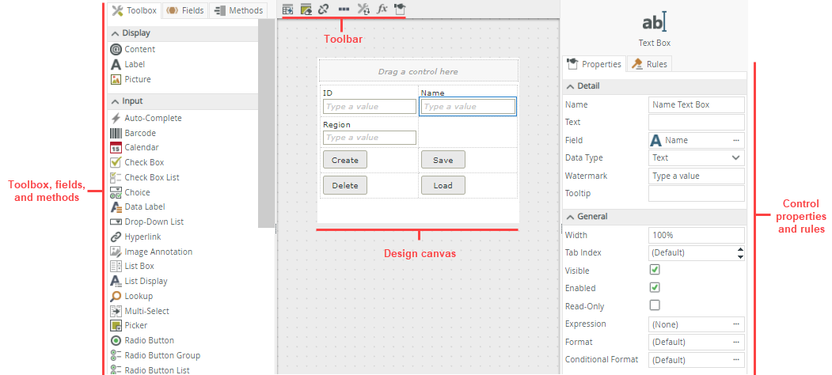Open the Conditional Format ellipsis picker

736,359
